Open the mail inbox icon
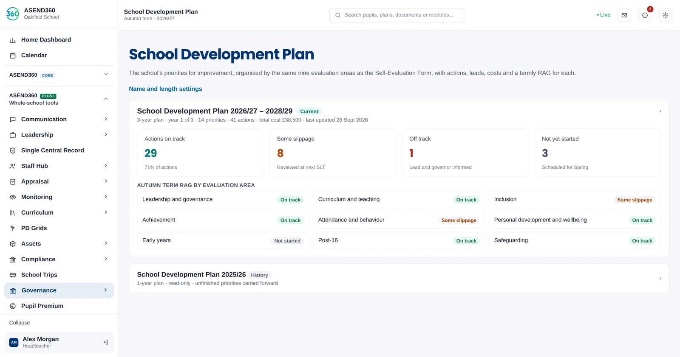The height and width of the screenshot is (357, 680). [624, 15]
